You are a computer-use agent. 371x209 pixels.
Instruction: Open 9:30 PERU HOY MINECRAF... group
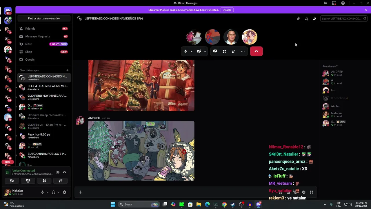(x=44, y=97)
